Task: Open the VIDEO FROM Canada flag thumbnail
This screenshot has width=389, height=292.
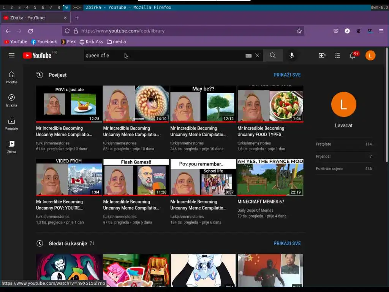Action: pyautogui.click(x=69, y=177)
